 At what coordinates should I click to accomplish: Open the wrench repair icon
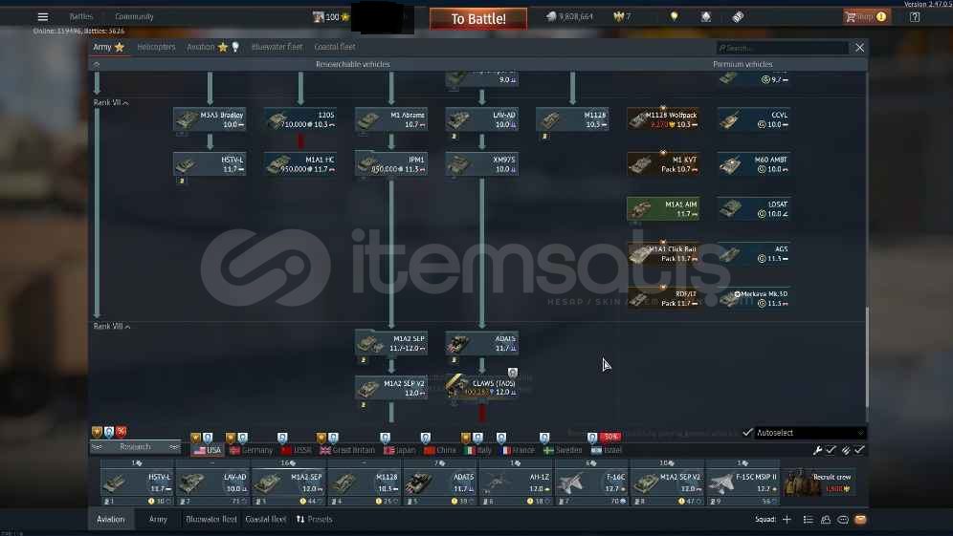coord(817,450)
